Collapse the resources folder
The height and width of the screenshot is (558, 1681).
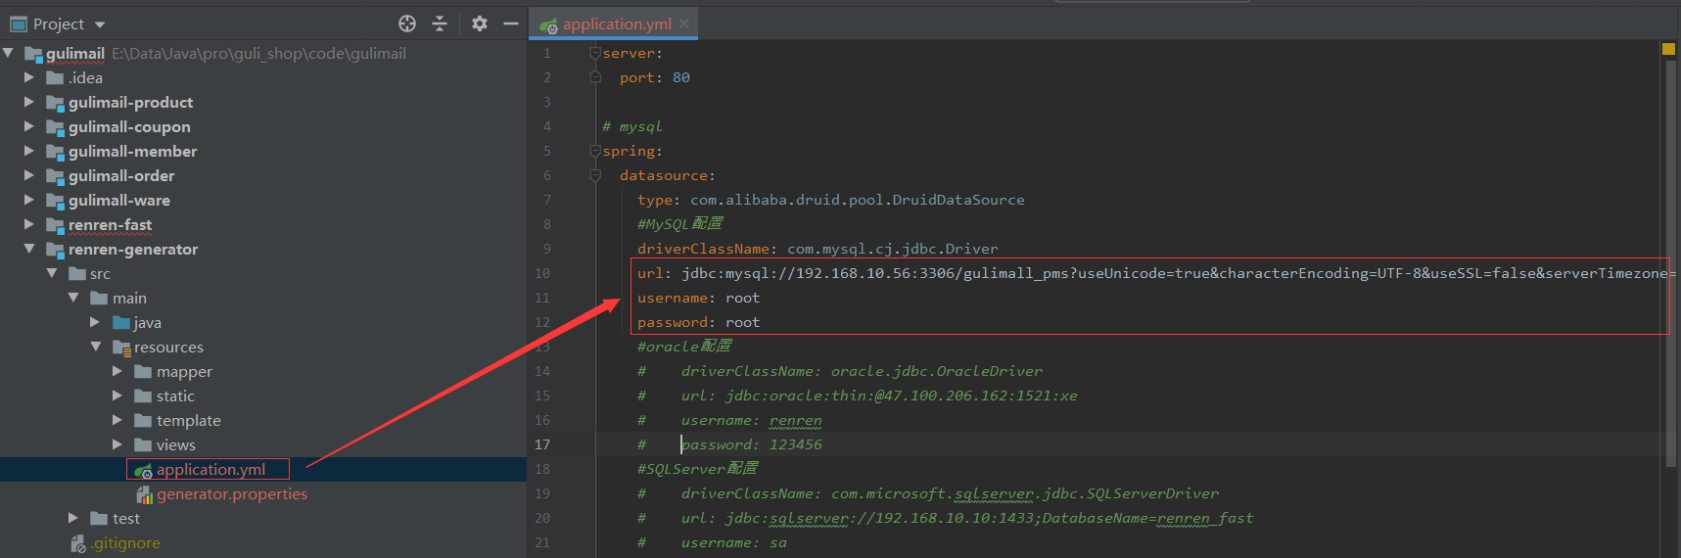(x=96, y=347)
